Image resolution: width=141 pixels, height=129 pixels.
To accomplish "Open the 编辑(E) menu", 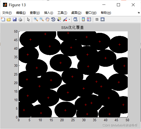I will (x=21, y=13).
